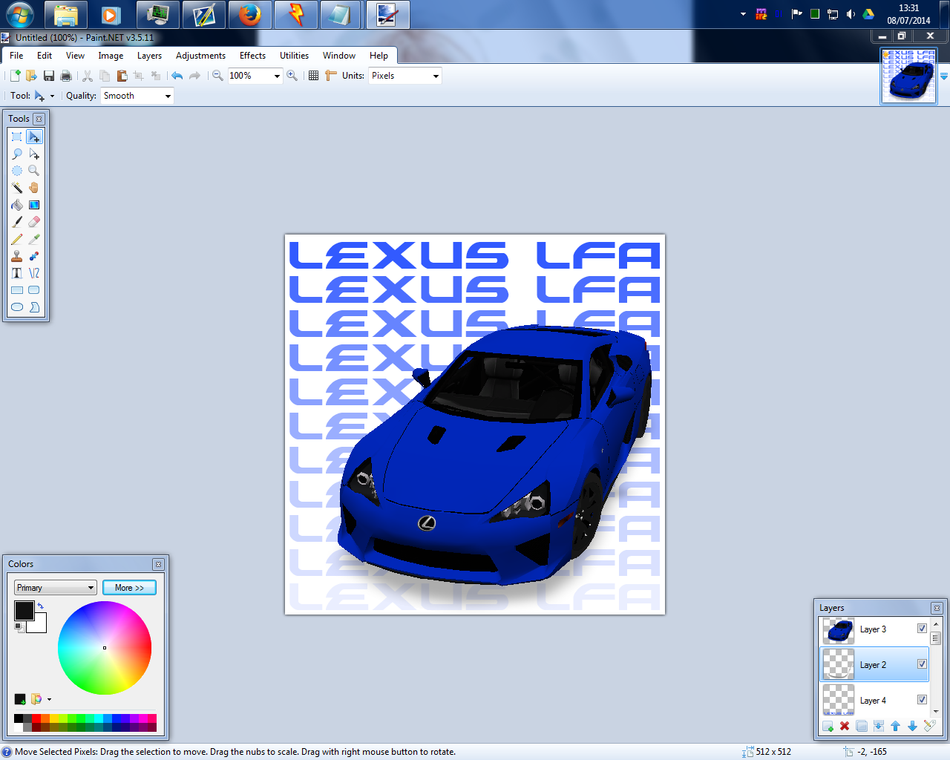
Task: Click the Open file toolbar icon
Action: click(x=31, y=76)
